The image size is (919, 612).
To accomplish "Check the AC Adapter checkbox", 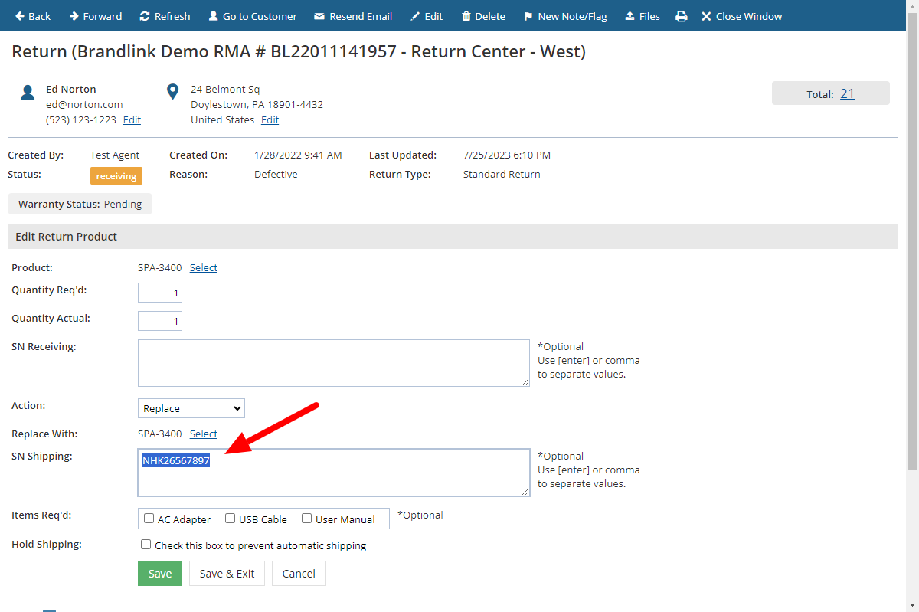I will pos(149,518).
